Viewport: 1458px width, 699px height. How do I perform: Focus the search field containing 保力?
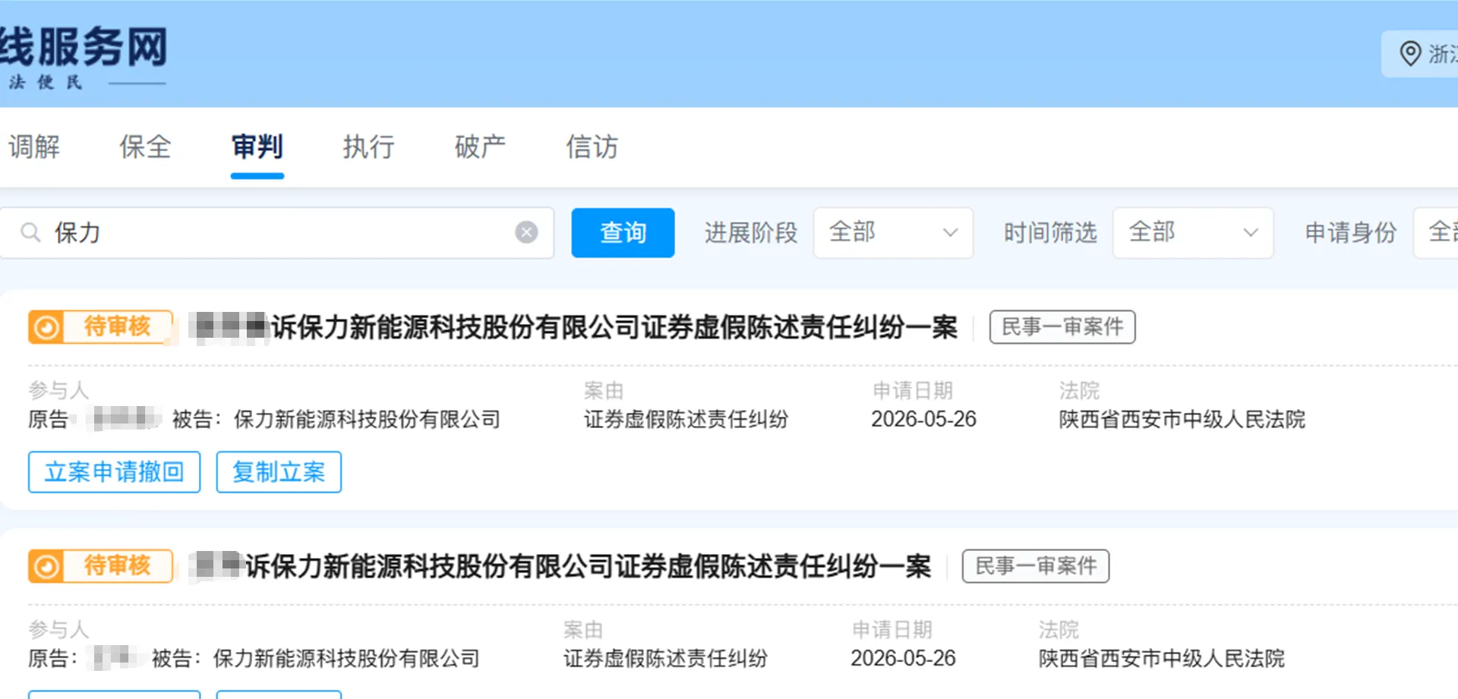coord(277,232)
